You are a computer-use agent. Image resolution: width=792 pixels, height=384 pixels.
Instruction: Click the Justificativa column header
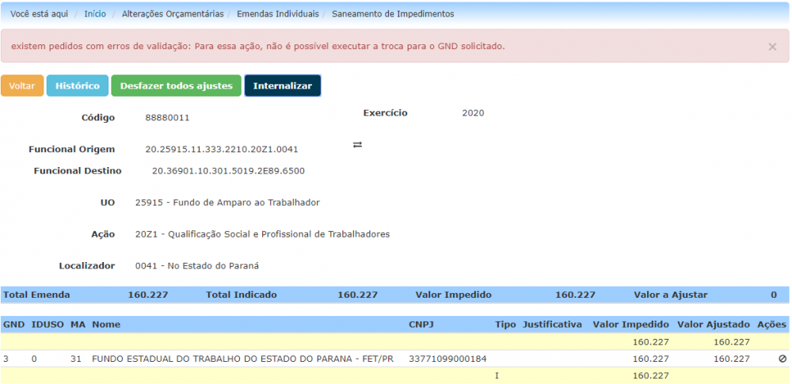coord(552,325)
